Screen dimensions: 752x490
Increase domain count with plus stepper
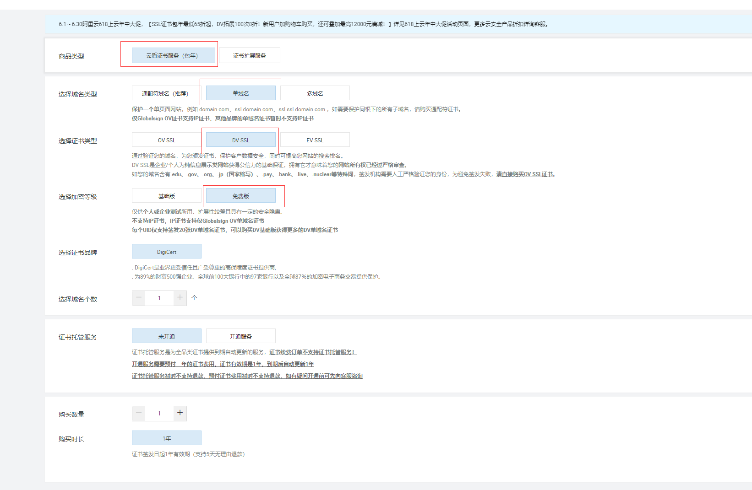(180, 298)
